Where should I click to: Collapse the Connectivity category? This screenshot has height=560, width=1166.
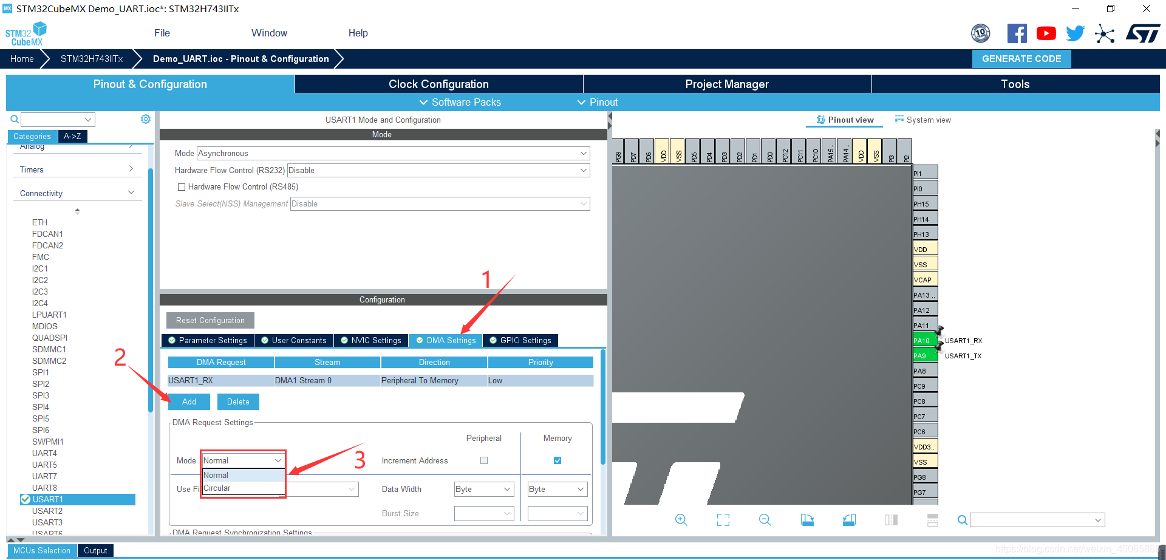point(77,193)
